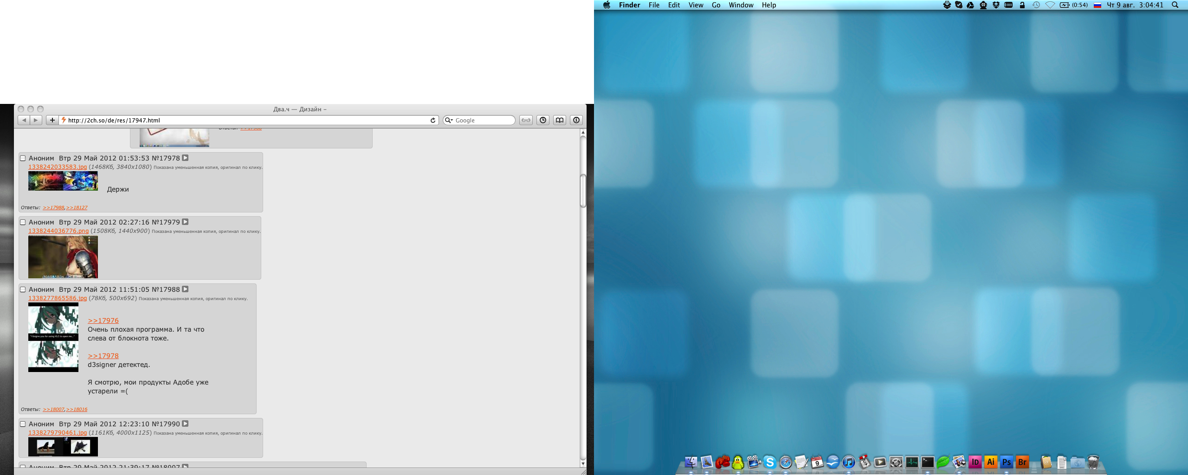Open the Finder menu
The image size is (1188, 475).
[629, 5]
